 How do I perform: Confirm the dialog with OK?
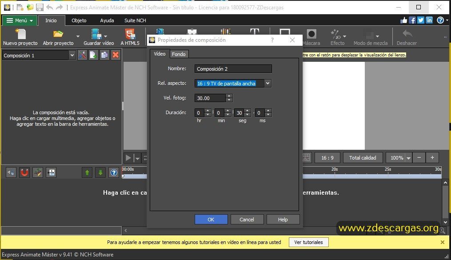[211, 220]
